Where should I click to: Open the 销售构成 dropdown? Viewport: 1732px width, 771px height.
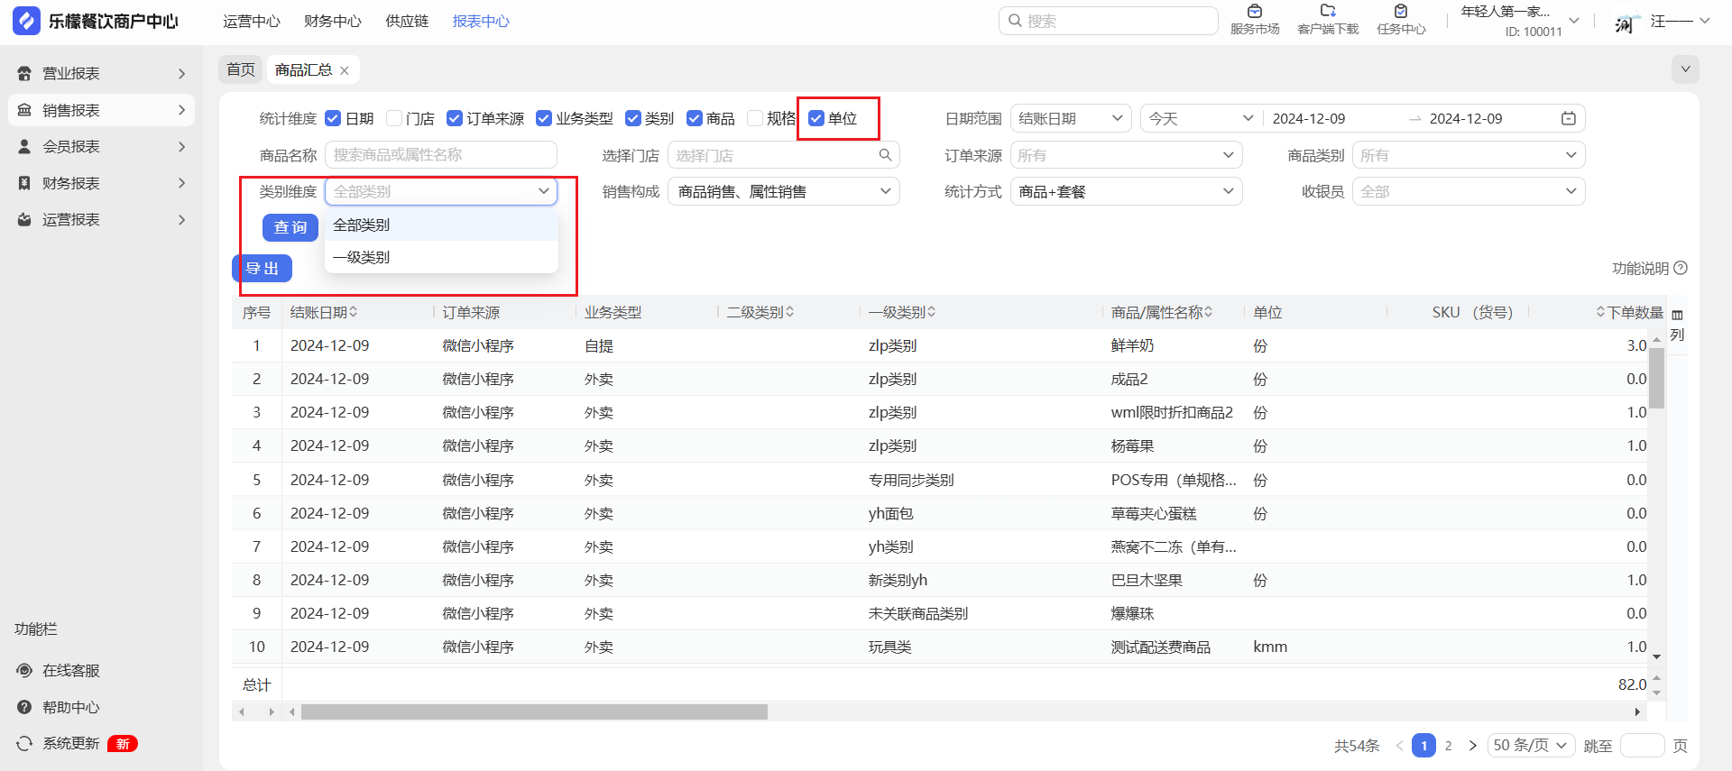(784, 191)
